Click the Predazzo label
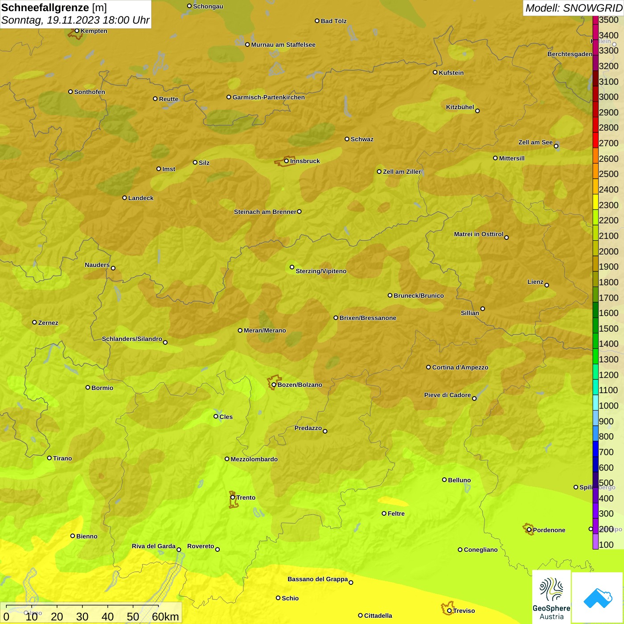The height and width of the screenshot is (624, 624). 308,428
